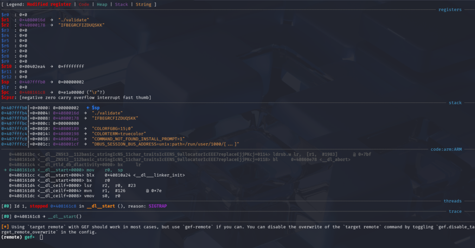Click the 'Heap' legend label
The image size is (475, 248).
(102, 5)
